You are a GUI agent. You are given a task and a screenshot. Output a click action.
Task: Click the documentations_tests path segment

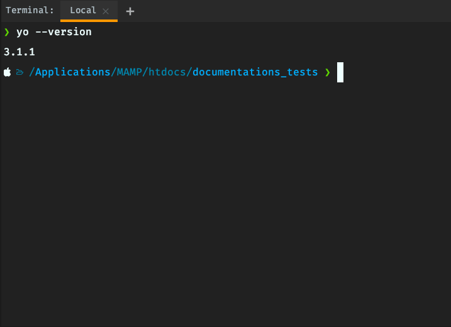(255, 72)
